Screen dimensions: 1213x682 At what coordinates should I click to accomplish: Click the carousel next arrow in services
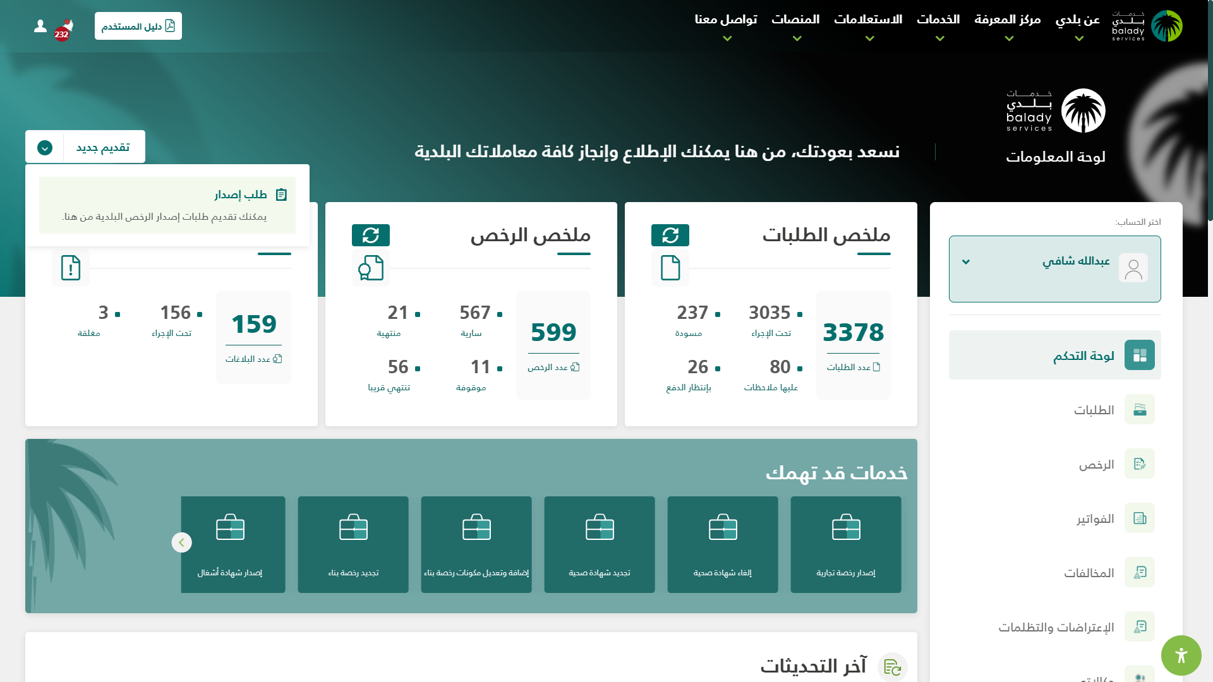(181, 542)
